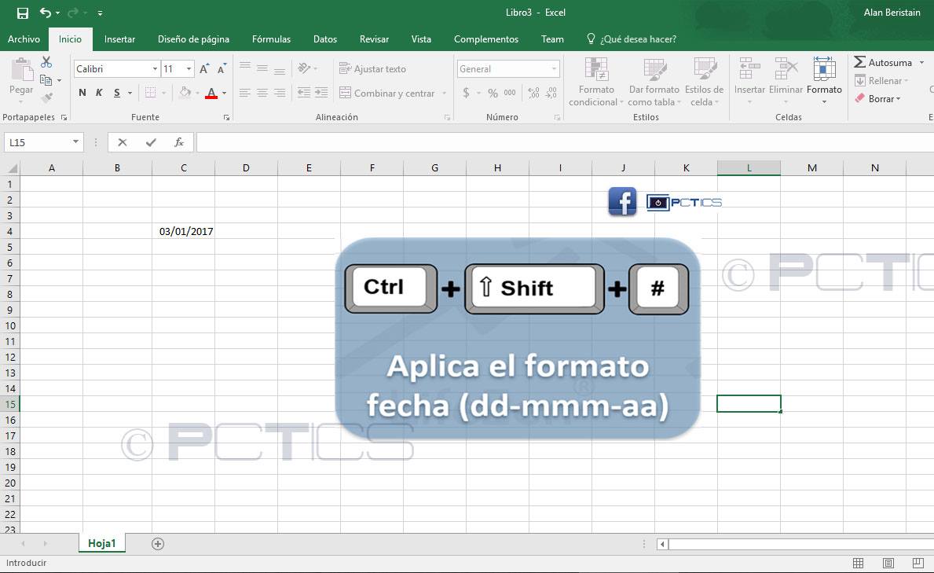The width and height of the screenshot is (934, 573).
Task: Open the Datos tab
Action: pyautogui.click(x=325, y=39)
